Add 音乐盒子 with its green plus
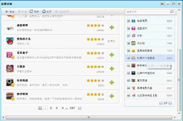The width and height of the screenshot is (183, 121). 112,55
